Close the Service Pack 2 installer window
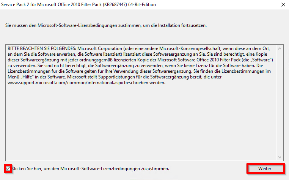Viewport: 289px width, 180px height. click(x=283, y=5)
